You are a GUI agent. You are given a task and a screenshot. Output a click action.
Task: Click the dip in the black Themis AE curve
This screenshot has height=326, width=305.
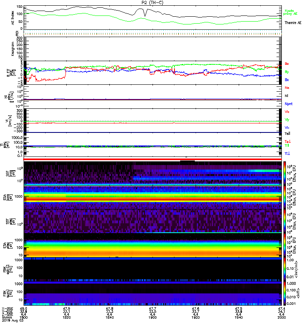(145, 16)
